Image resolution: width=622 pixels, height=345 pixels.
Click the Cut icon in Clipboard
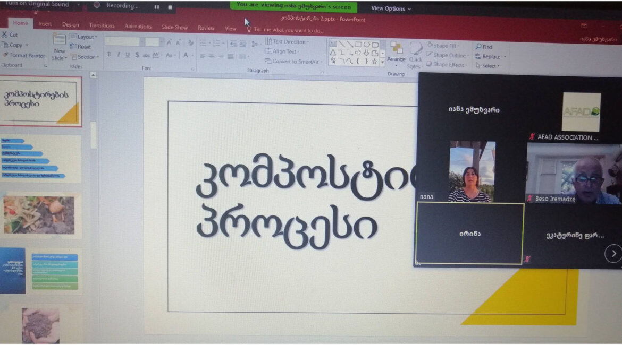pyautogui.click(x=5, y=35)
